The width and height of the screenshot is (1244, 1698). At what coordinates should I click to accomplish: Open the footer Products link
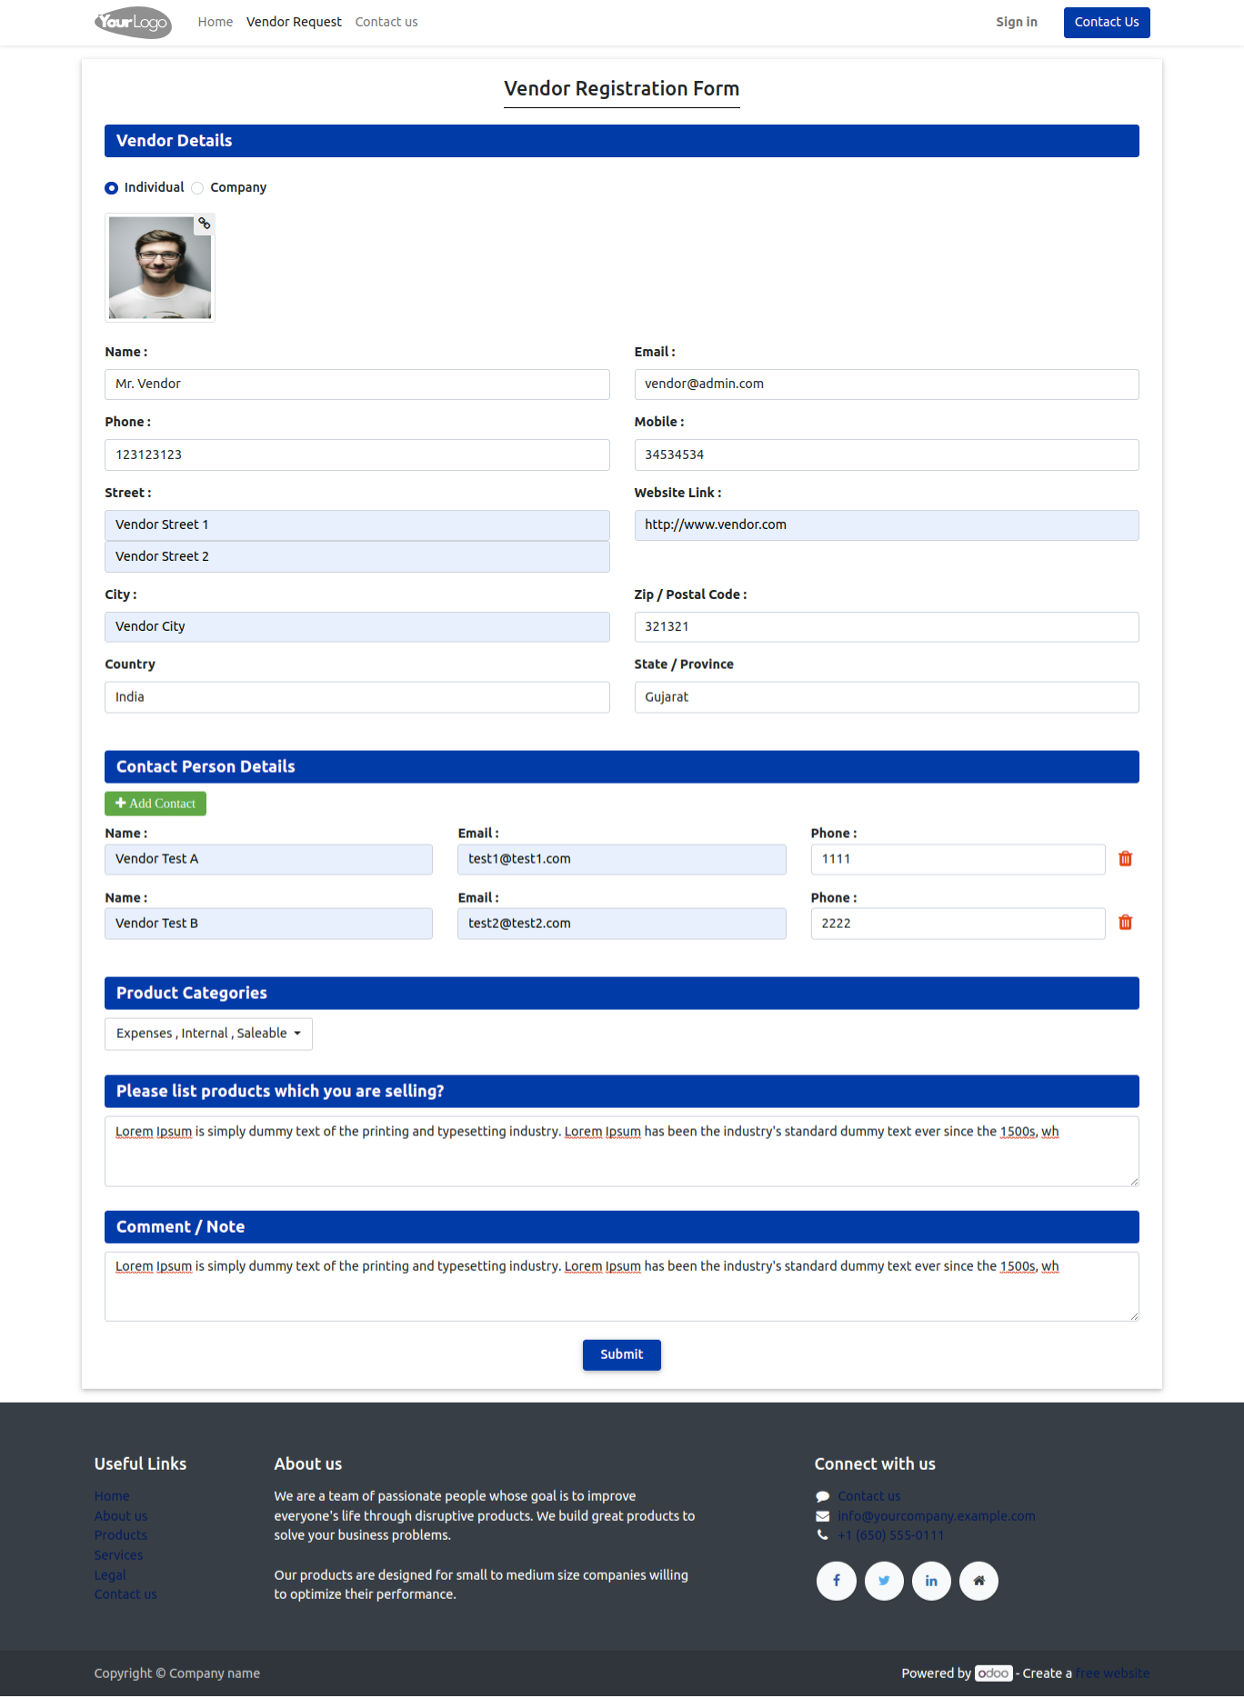click(121, 1535)
